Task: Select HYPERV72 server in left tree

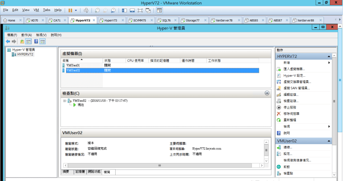Action: (x=25, y=54)
